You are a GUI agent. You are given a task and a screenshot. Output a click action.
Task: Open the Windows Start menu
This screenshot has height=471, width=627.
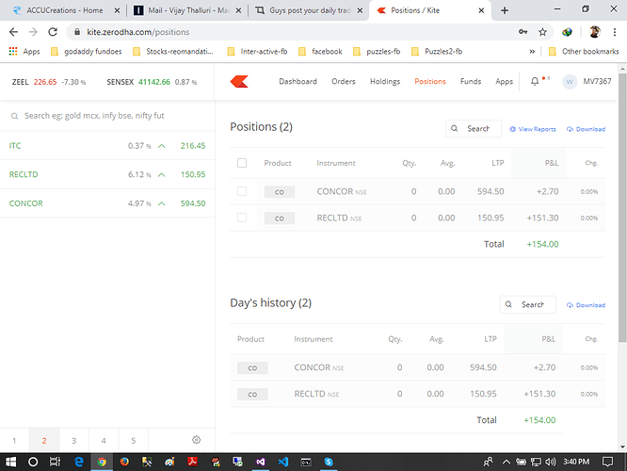click(10, 462)
